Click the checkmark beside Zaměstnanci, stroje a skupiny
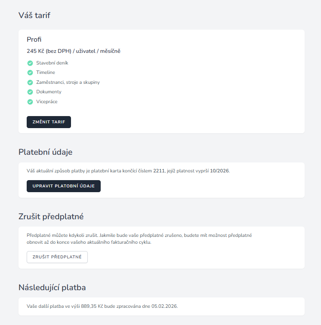 pos(30,82)
